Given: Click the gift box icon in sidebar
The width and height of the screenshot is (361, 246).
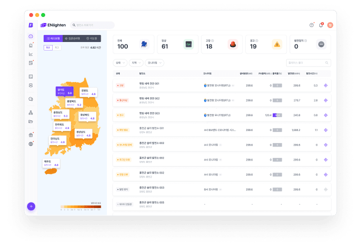Looking at the screenshot, I should click(x=31, y=135).
